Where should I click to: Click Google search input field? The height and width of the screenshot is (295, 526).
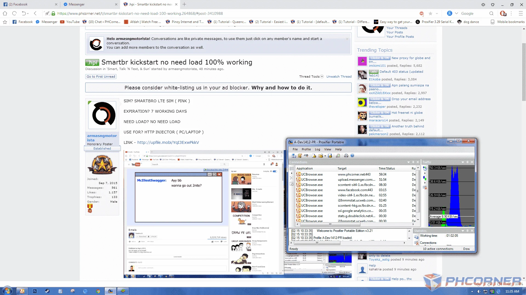click(x=474, y=13)
